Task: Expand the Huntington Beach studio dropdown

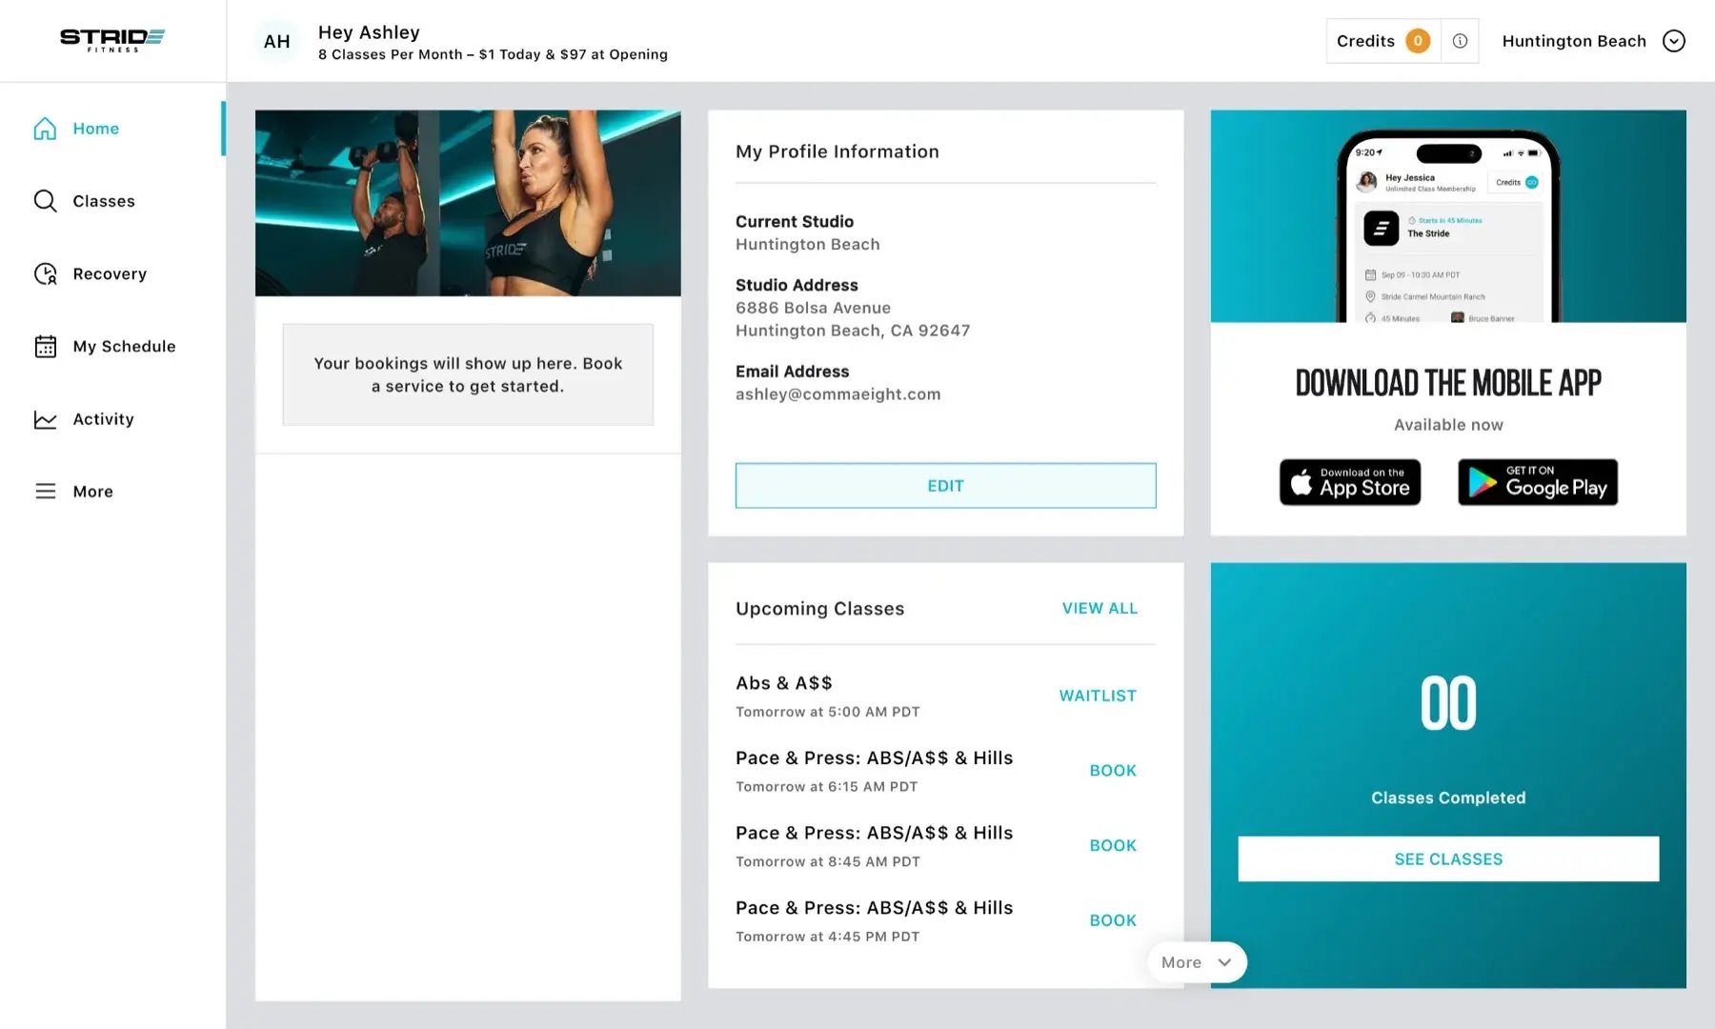Action: (1674, 41)
